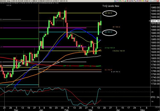This screenshot has width=160, height=111.
Task: Click the black X marker icon
Action: [145, 1]
